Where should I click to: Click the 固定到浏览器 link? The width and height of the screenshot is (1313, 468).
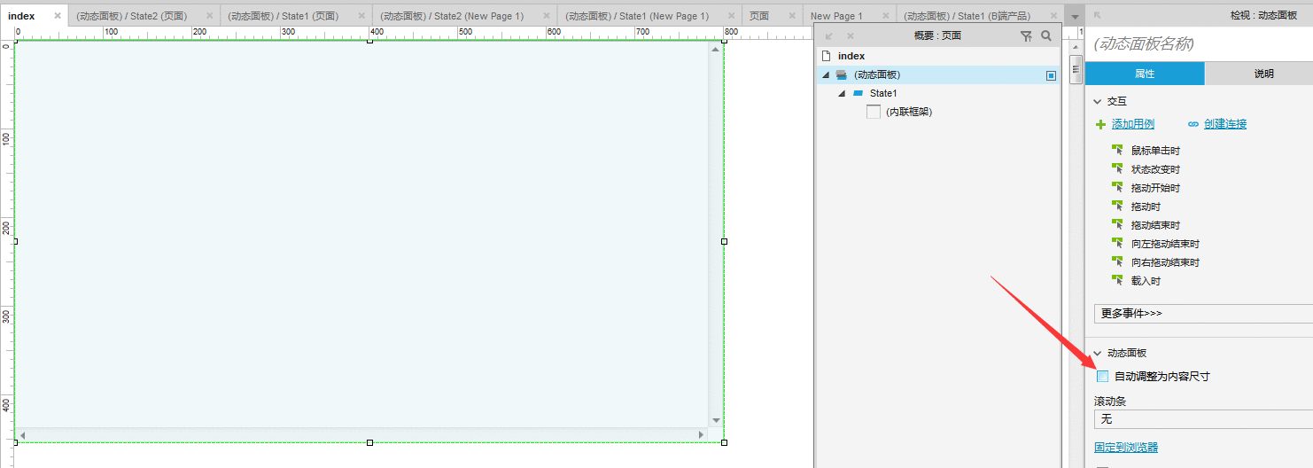(x=1126, y=448)
